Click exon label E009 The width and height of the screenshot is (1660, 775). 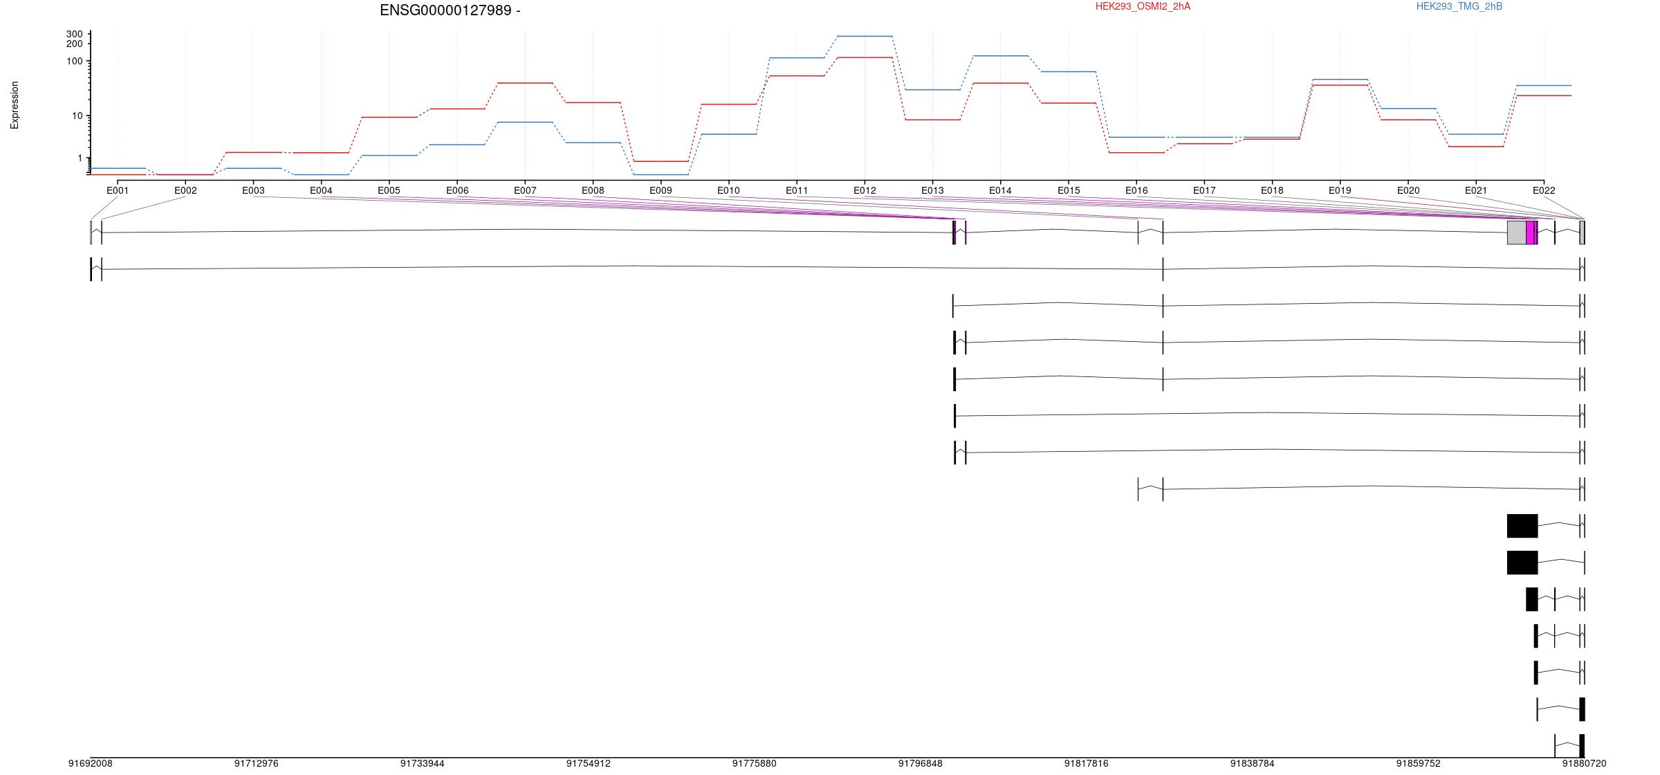(661, 190)
